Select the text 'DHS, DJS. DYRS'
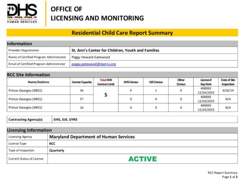This screenshot has height=190, width=246. click(66, 120)
